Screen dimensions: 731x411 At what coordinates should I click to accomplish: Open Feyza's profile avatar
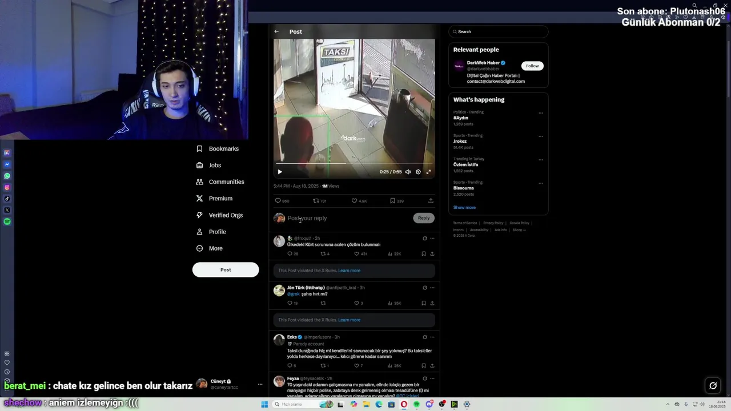click(x=279, y=381)
